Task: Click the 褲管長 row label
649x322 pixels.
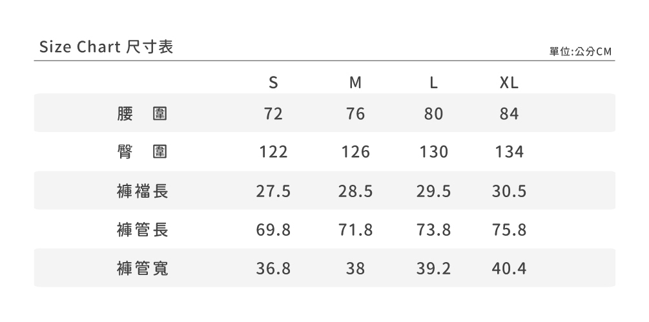Action: click(143, 230)
